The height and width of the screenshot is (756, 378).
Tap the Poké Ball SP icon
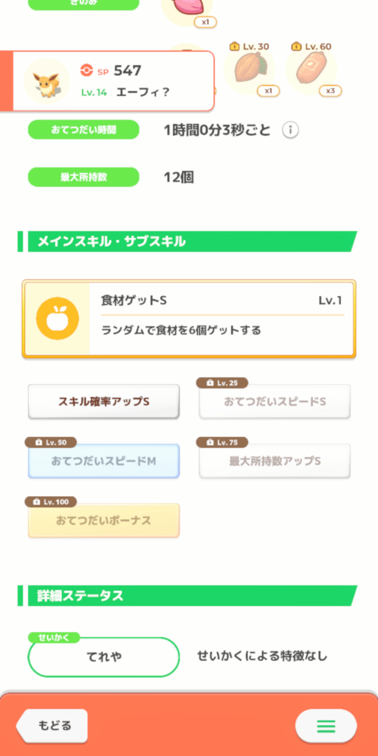coord(86,70)
